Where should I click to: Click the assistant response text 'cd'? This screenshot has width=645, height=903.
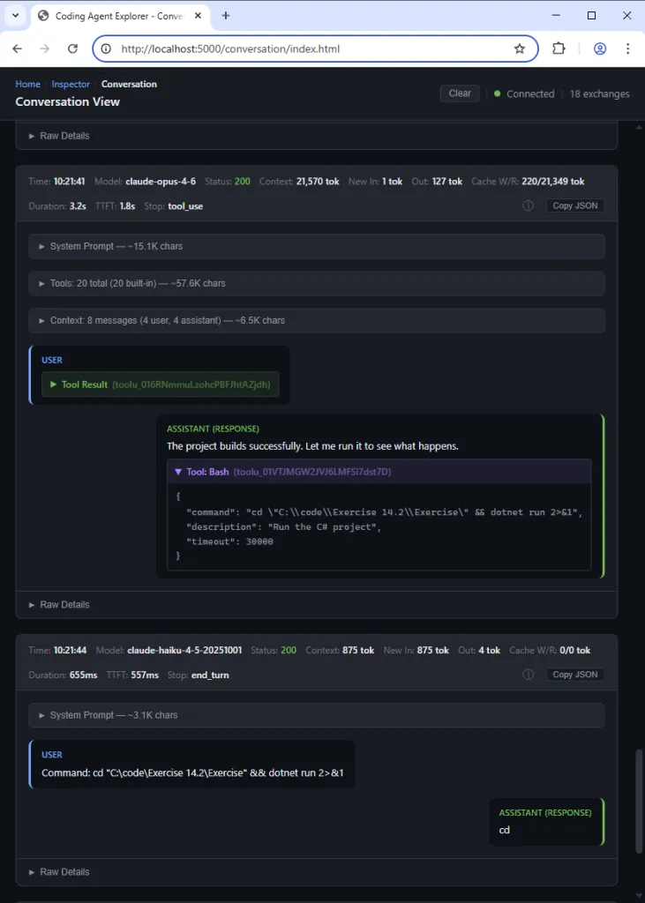pyautogui.click(x=505, y=830)
